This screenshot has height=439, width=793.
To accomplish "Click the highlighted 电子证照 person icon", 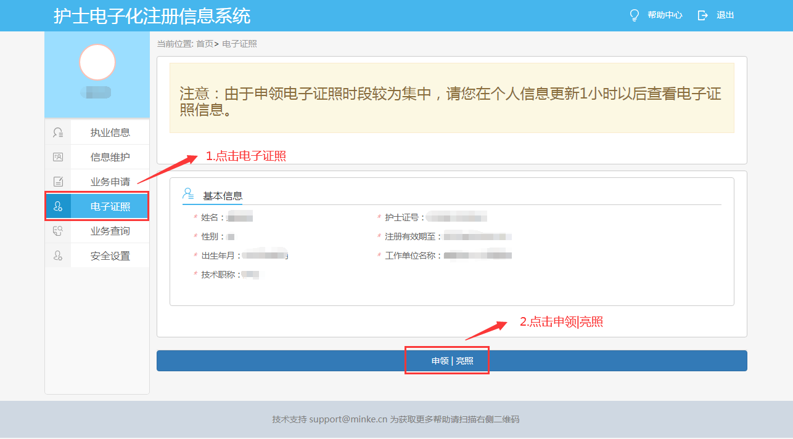I will pyautogui.click(x=58, y=206).
